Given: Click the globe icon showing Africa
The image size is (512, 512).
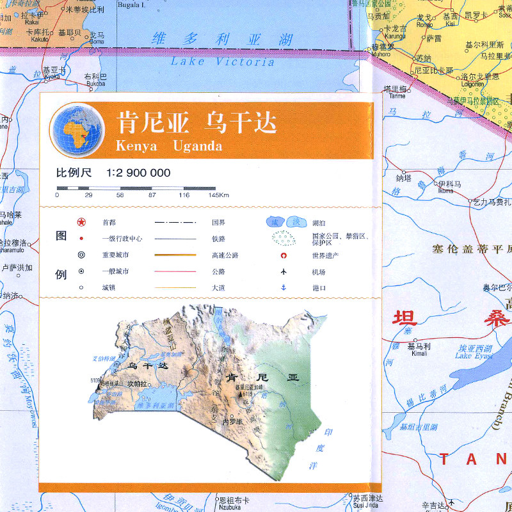Looking at the screenshot, I should click(77, 130).
